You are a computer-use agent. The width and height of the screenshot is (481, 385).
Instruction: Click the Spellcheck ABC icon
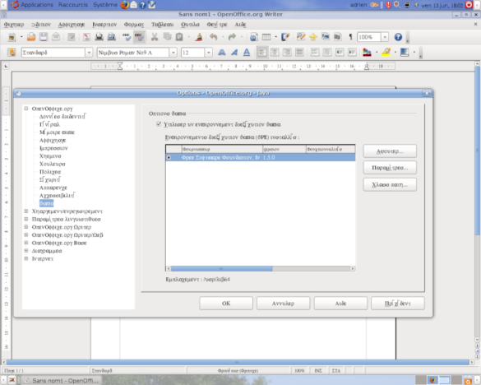(127, 37)
